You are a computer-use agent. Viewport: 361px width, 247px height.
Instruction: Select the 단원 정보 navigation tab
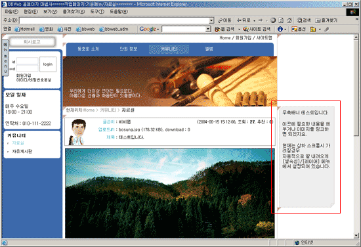(x=129, y=49)
